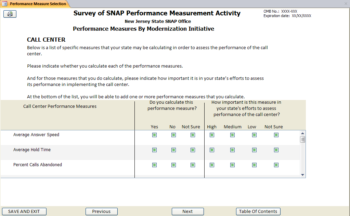
Task: Check No for Average Hold Time
Action: tap(173, 150)
